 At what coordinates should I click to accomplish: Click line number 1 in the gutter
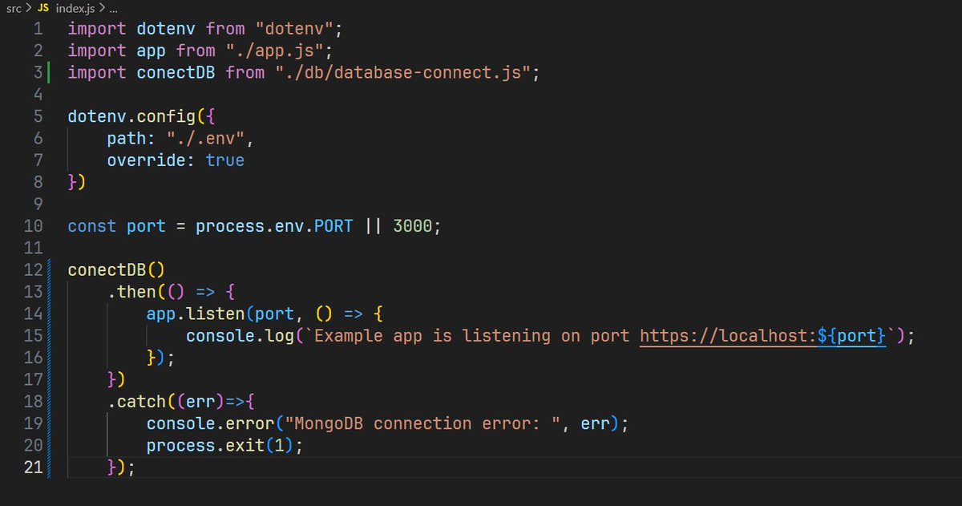(38, 29)
